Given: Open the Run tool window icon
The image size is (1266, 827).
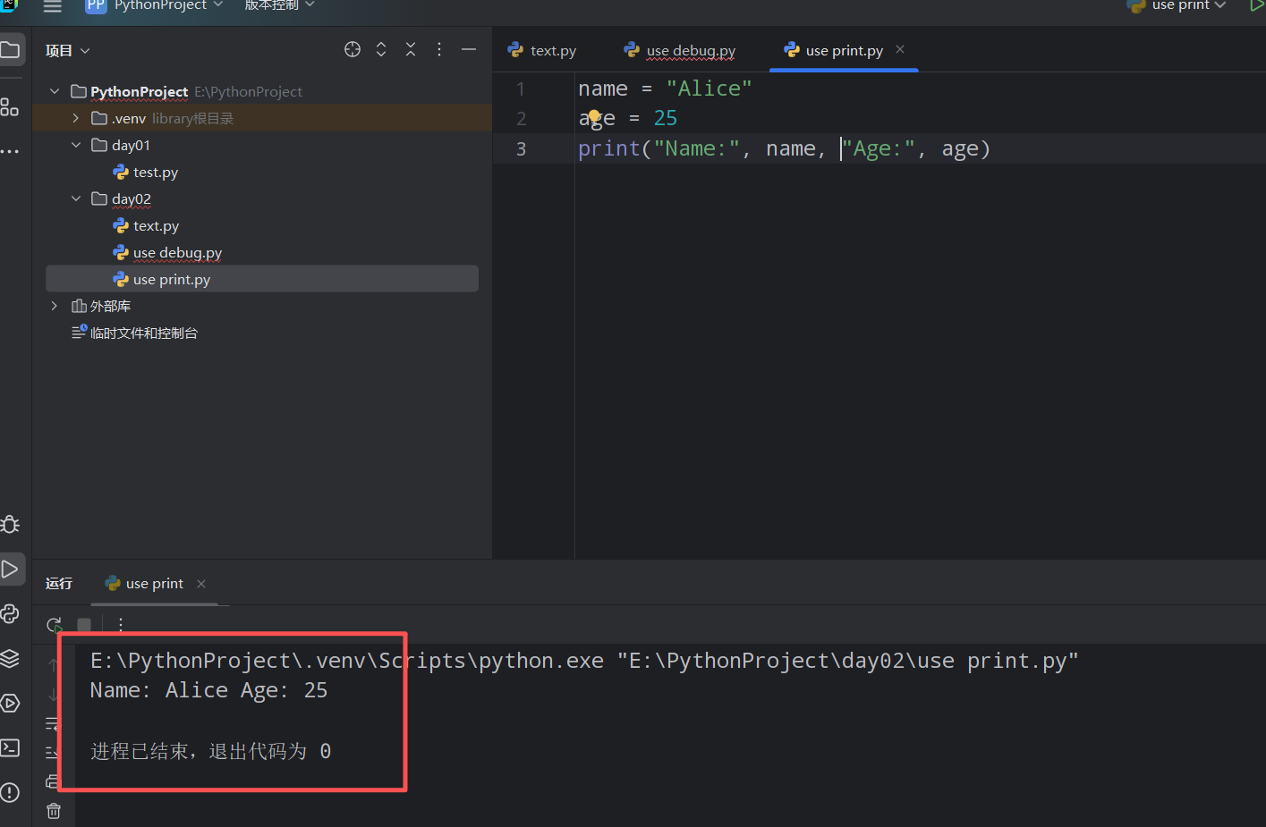Looking at the screenshot, I should [11, 570].
